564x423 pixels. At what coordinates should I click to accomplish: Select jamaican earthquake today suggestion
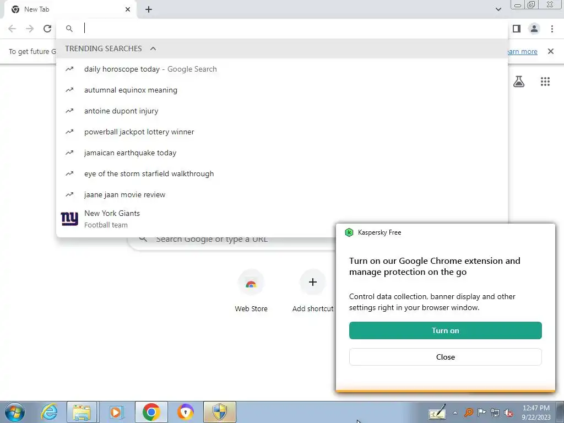pyautogui.click(x=282, y=153)
